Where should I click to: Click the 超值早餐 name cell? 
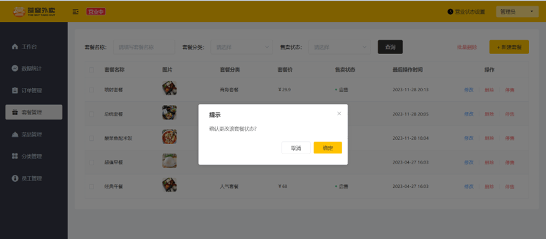[114, 162]
